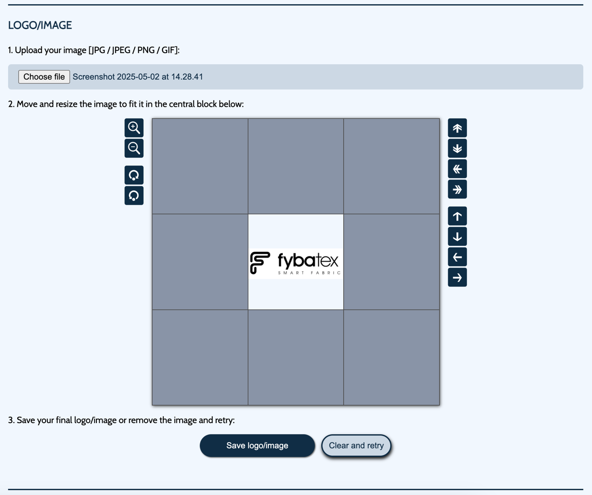Rotate the image clockwise
Viewport: 592px width, 495px height.
[x=134, y=175]
